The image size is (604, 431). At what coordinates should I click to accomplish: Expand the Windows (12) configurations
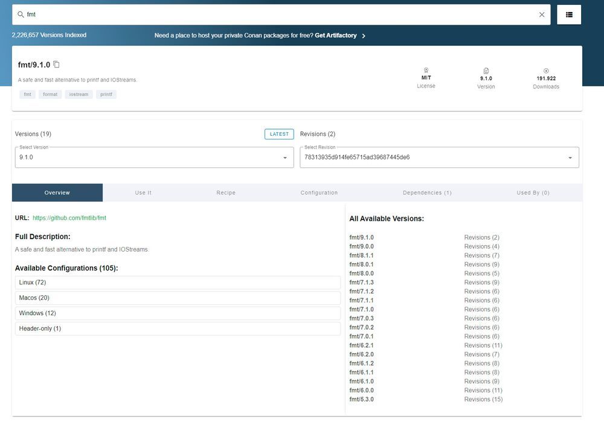pyautogui.click(x=178, y=313)
